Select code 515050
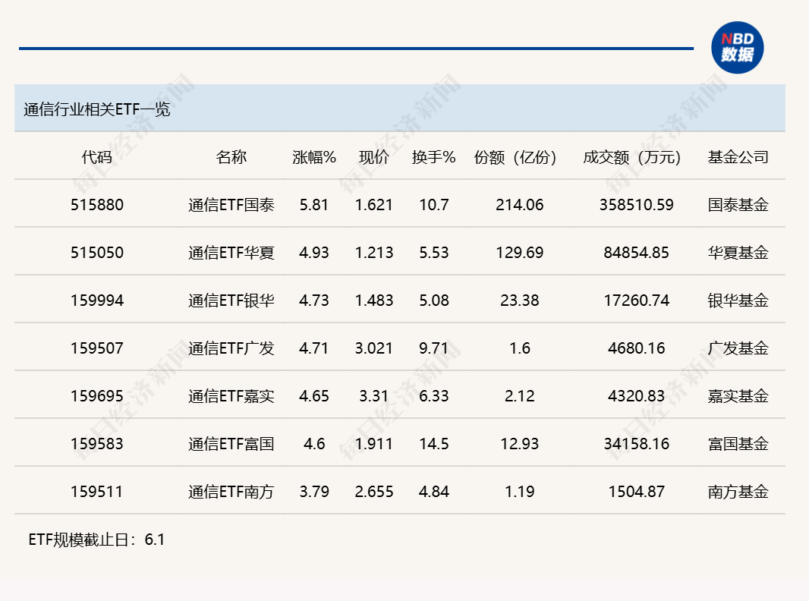Screen dimensions: 809x601 pos(97,253)
